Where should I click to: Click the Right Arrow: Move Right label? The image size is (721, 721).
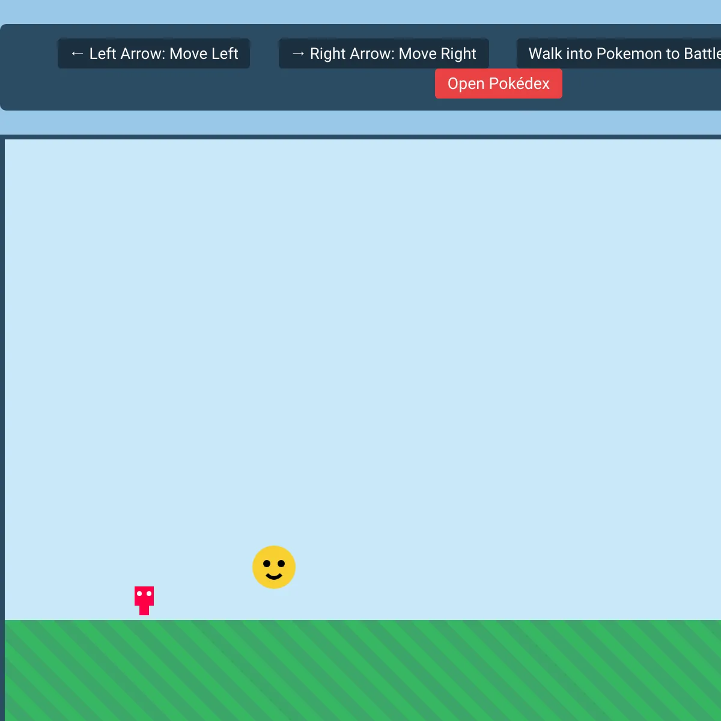click(384, 53)
